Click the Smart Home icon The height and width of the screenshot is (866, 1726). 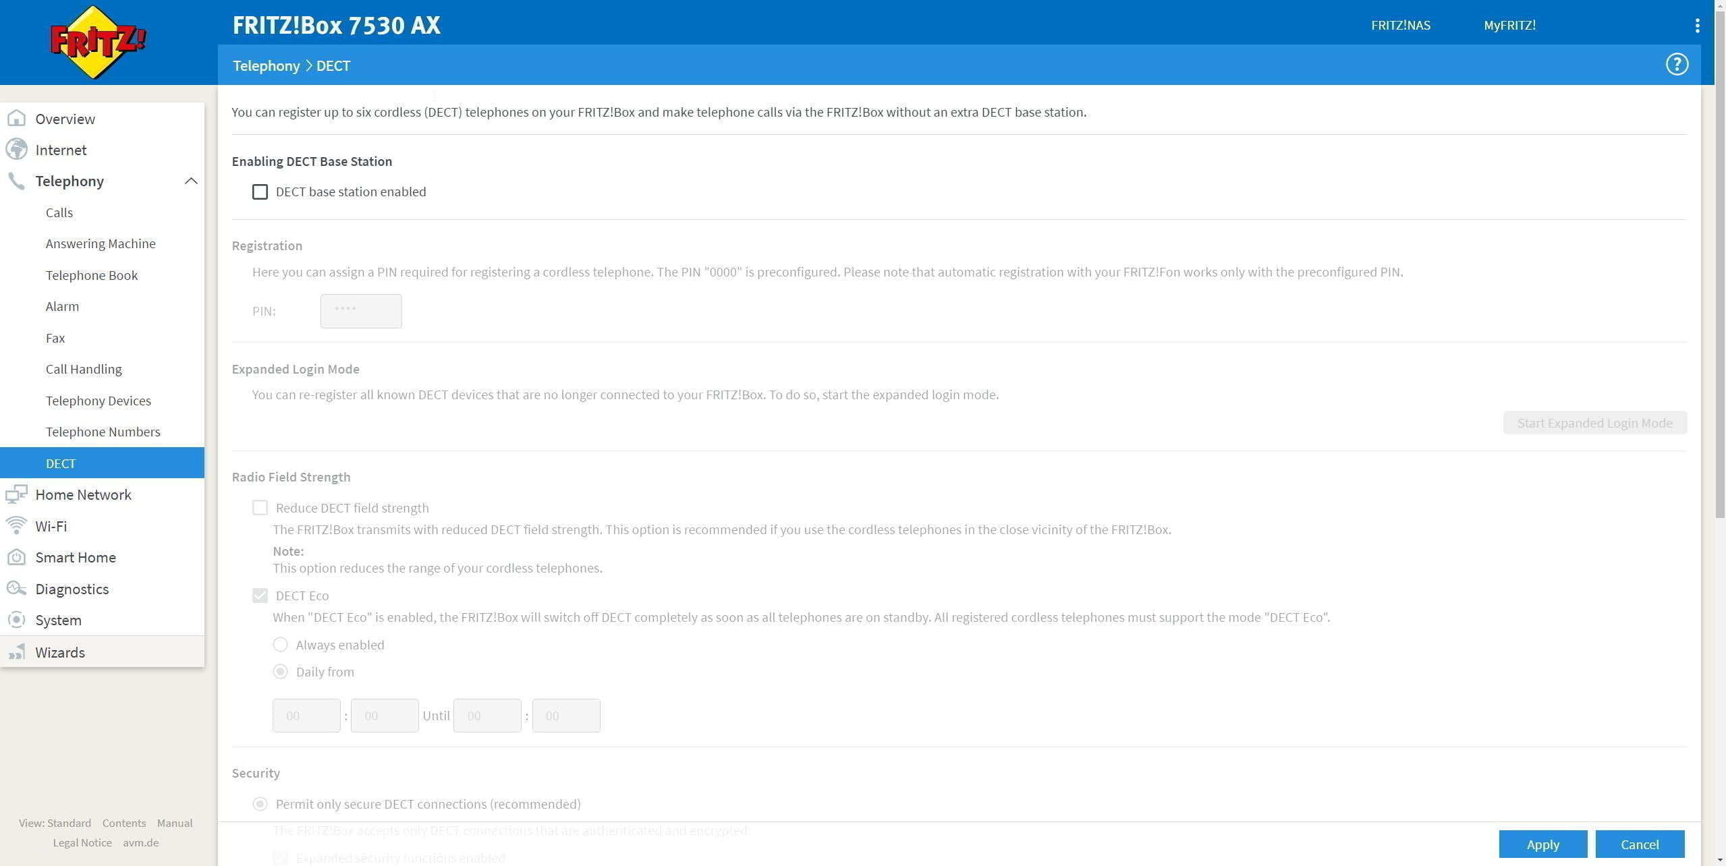pyautogui.click(x=16, y=557)
